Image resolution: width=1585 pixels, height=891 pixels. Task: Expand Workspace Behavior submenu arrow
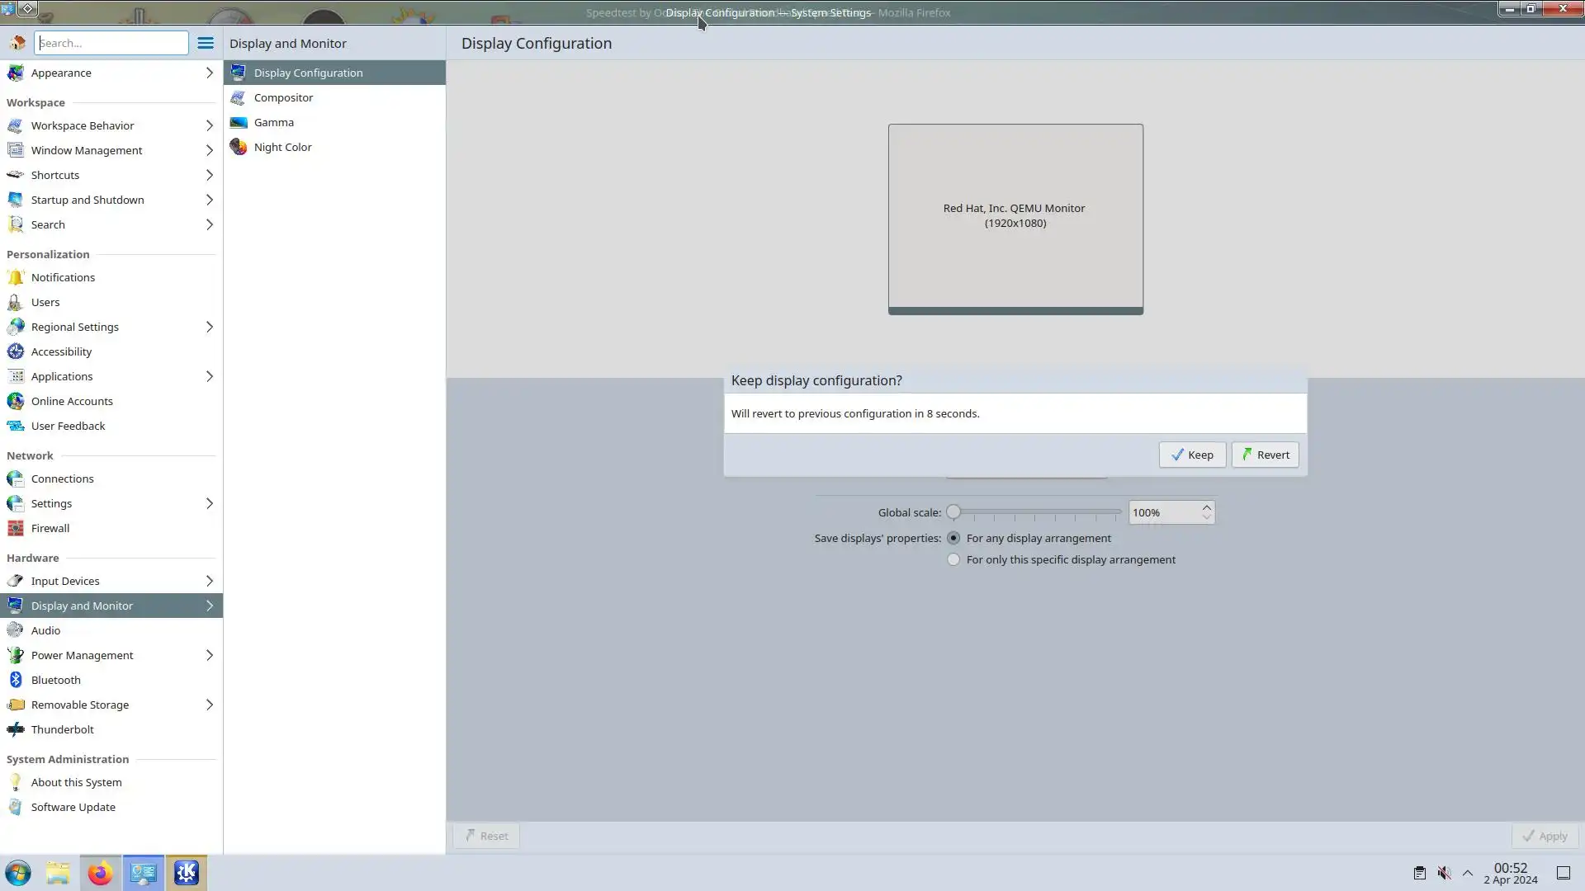tap(209, 125)
